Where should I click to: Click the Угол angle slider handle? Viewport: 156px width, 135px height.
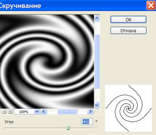(68, 128)
